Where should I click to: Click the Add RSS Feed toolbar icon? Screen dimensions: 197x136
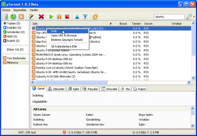[x=21, y=17]
